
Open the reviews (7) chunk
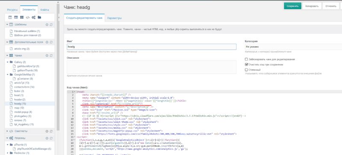click(20, 120)
